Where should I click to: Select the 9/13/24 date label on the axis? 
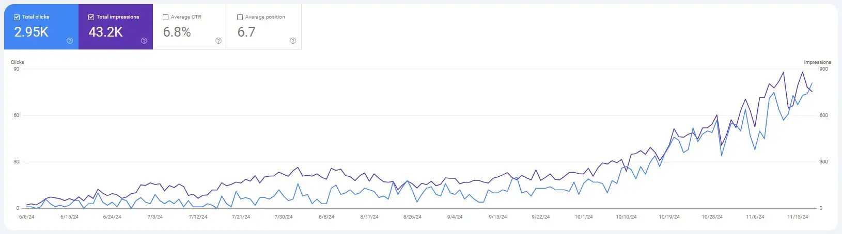497,217
